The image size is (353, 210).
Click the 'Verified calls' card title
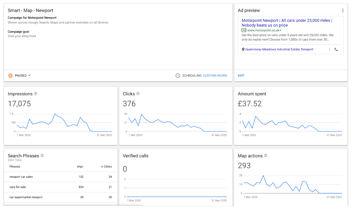(136, 156)
